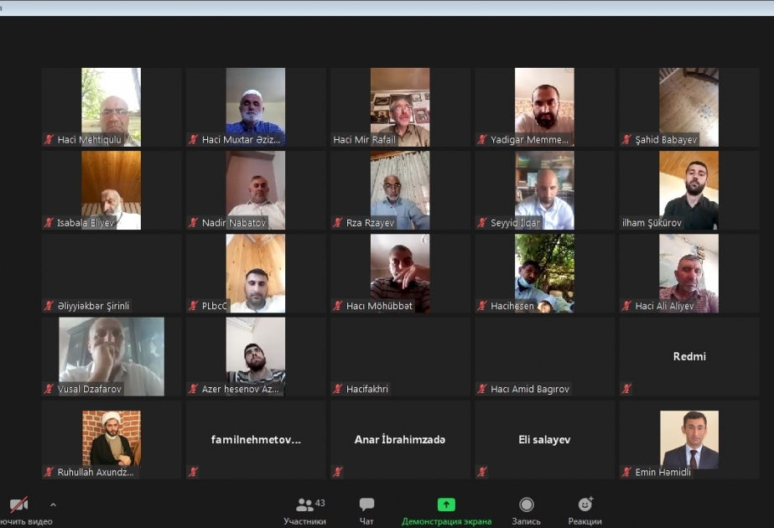Open the Чат chat panel
774x528 pixels.
[366, 511]
